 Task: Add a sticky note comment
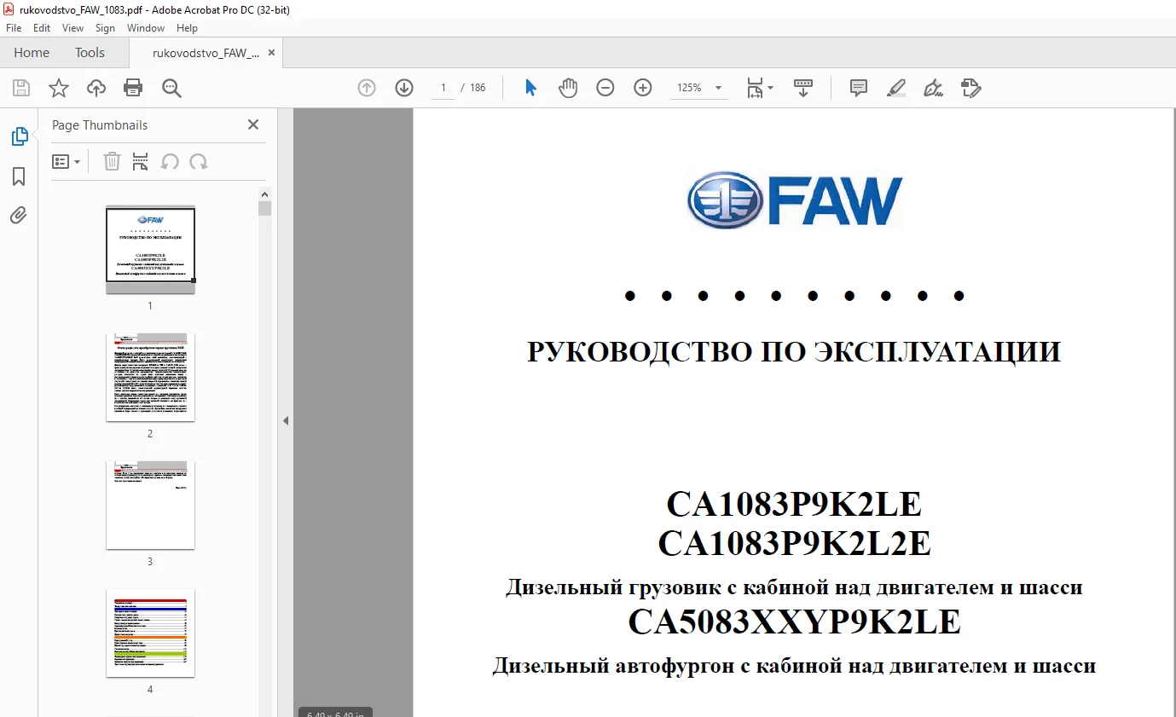859,88
